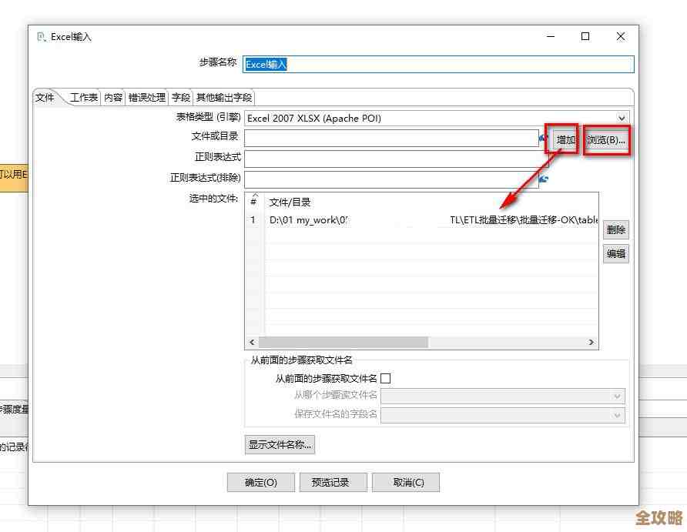Screen dimensions: 687x532
Task: Click the Excel输入 icon in the dialog title bar
Action: click(x=42, y=36)
